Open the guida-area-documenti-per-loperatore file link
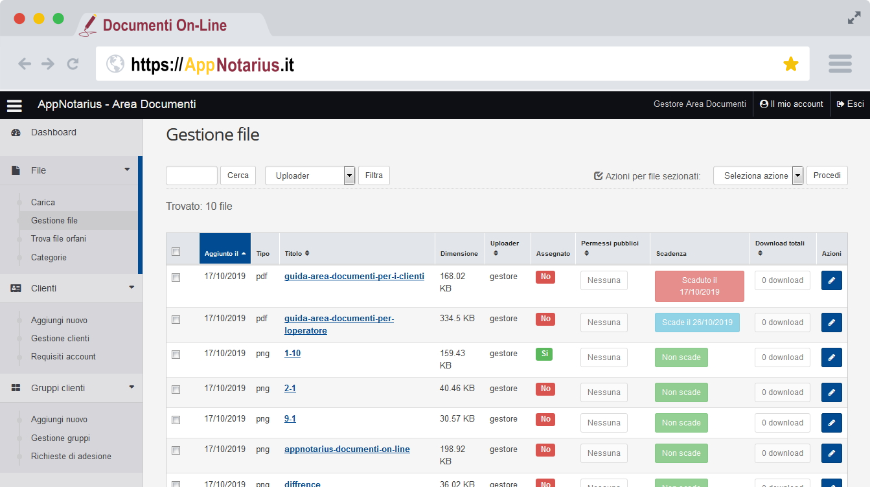 [339, 324]
